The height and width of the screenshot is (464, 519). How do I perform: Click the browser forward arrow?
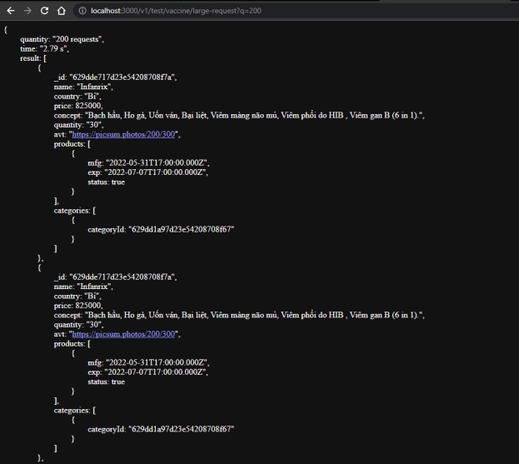point(27,11)
